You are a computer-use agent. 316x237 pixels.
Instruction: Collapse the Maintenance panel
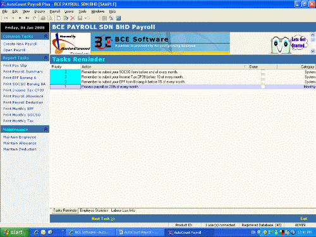coord(46,129)
